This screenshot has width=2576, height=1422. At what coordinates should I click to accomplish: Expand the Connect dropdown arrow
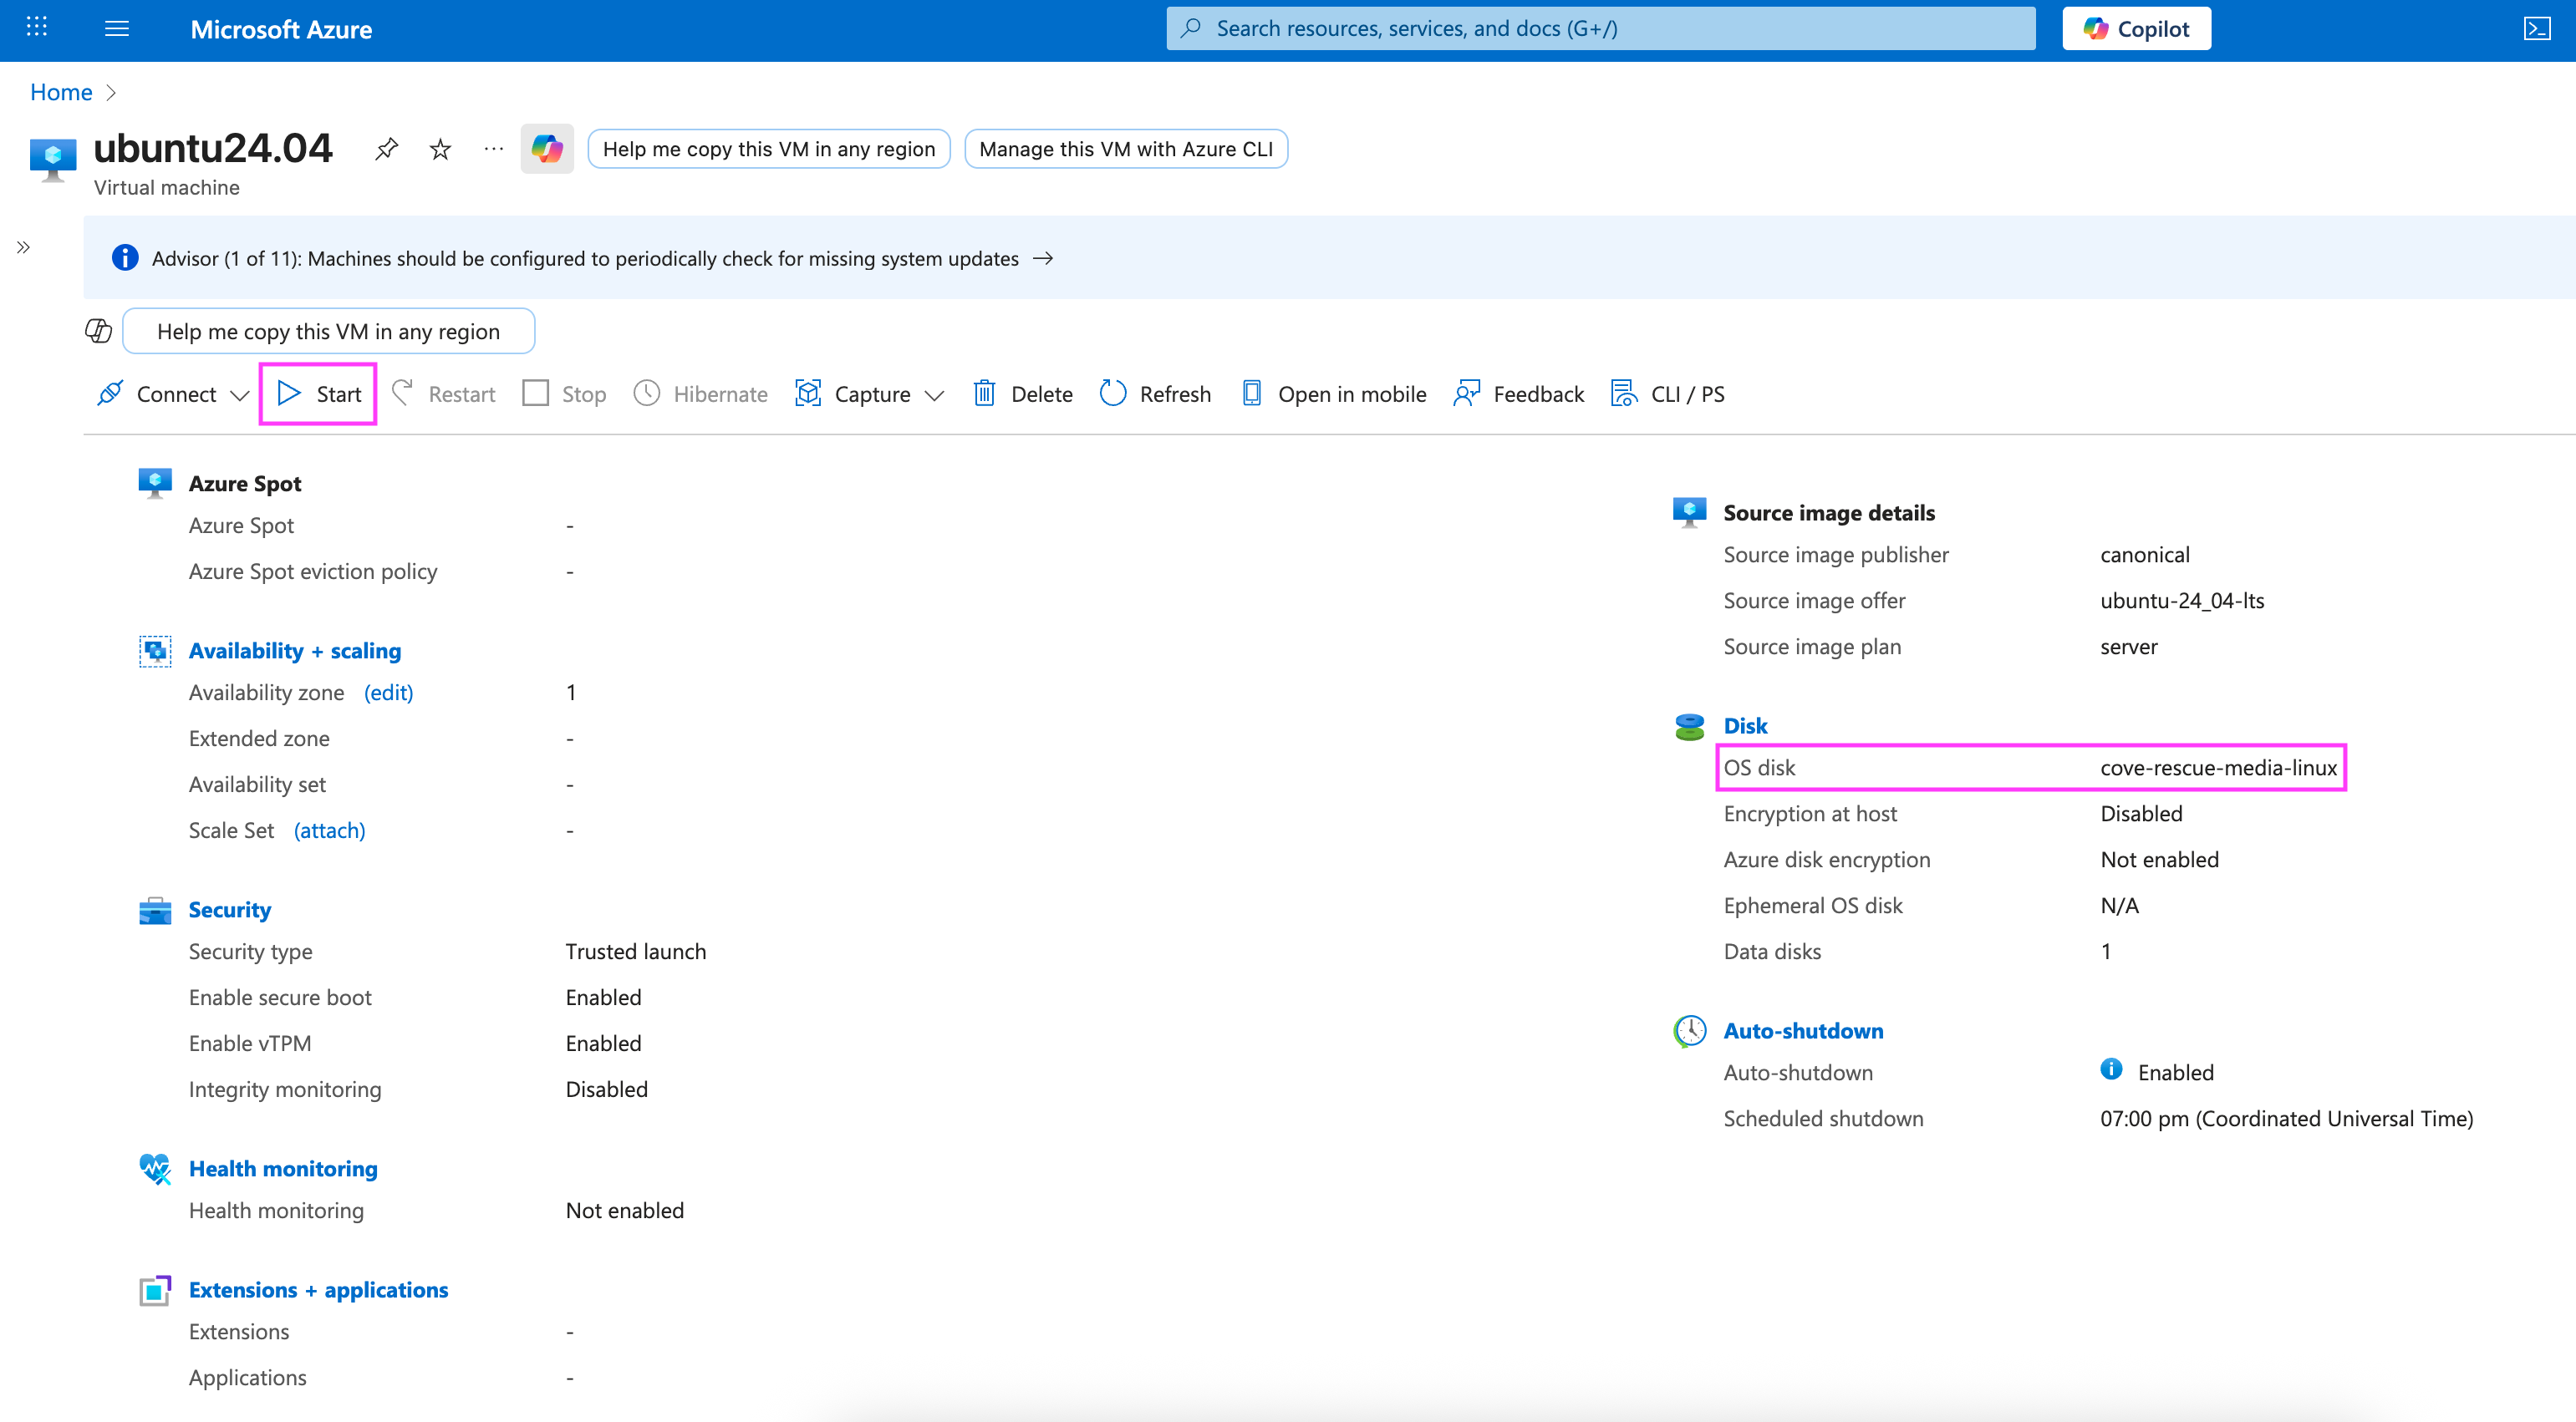[x=239, y=394]
